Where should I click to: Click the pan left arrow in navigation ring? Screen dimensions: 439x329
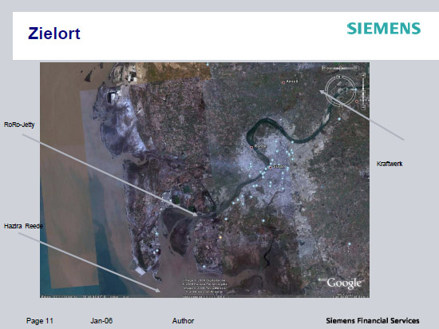(333, 91)
